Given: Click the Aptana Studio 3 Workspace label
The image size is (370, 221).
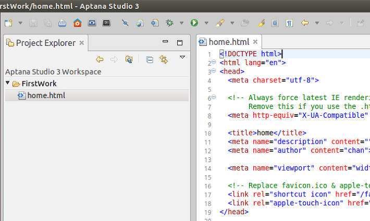Looking at the screenshot, I should [53, 72].
